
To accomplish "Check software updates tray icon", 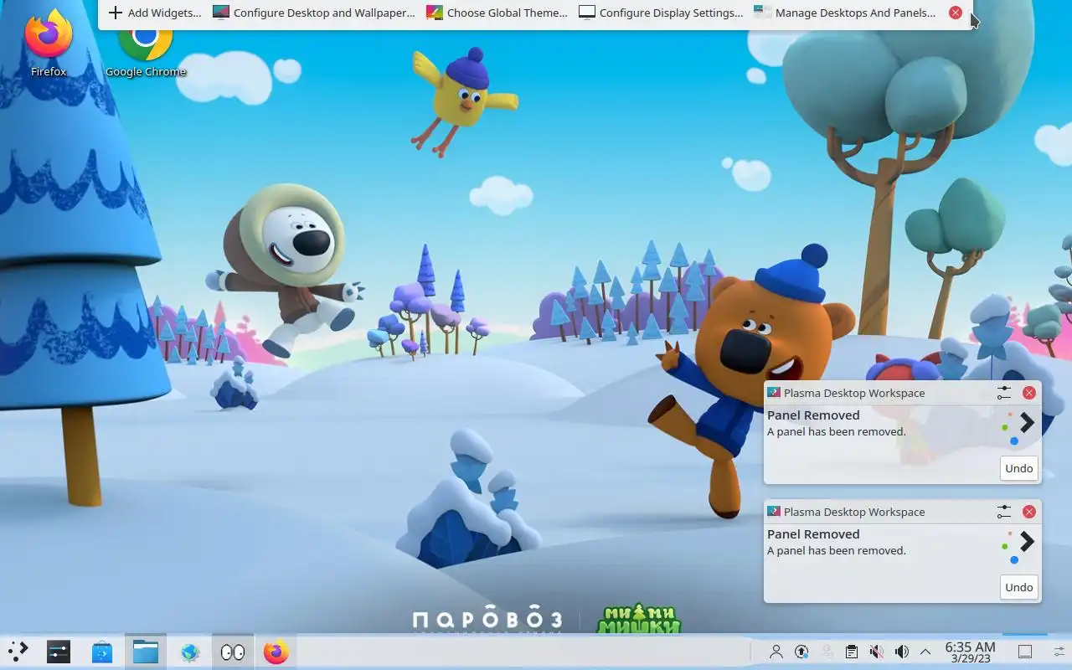I will tap(801, 652).
